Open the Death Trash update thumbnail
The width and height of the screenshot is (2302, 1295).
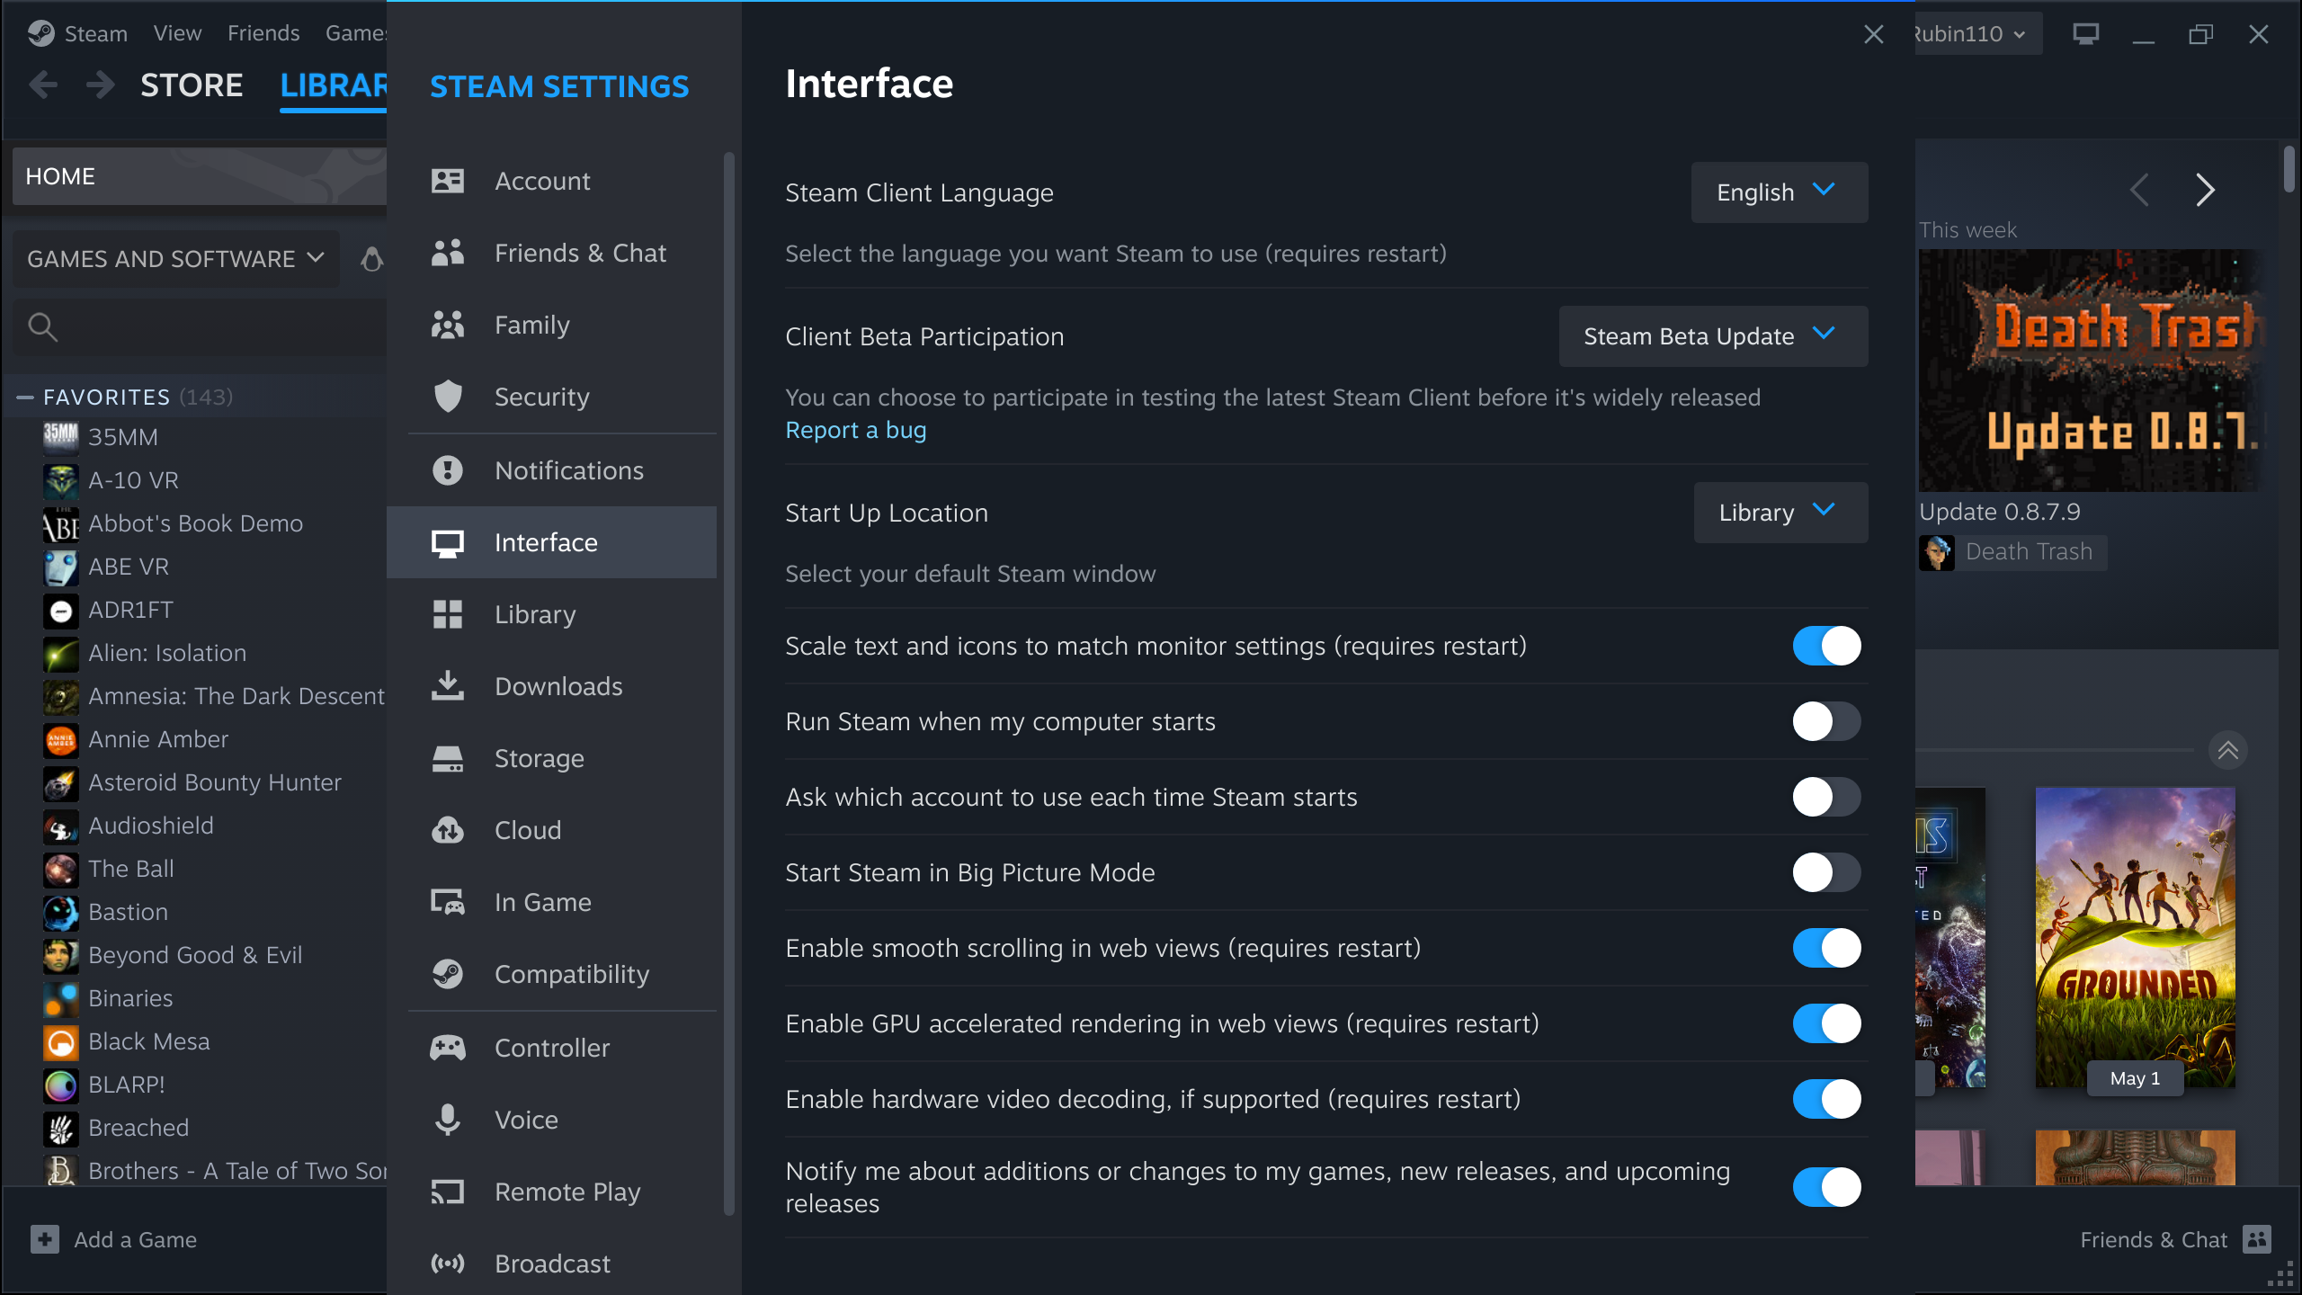point(2092,371)
